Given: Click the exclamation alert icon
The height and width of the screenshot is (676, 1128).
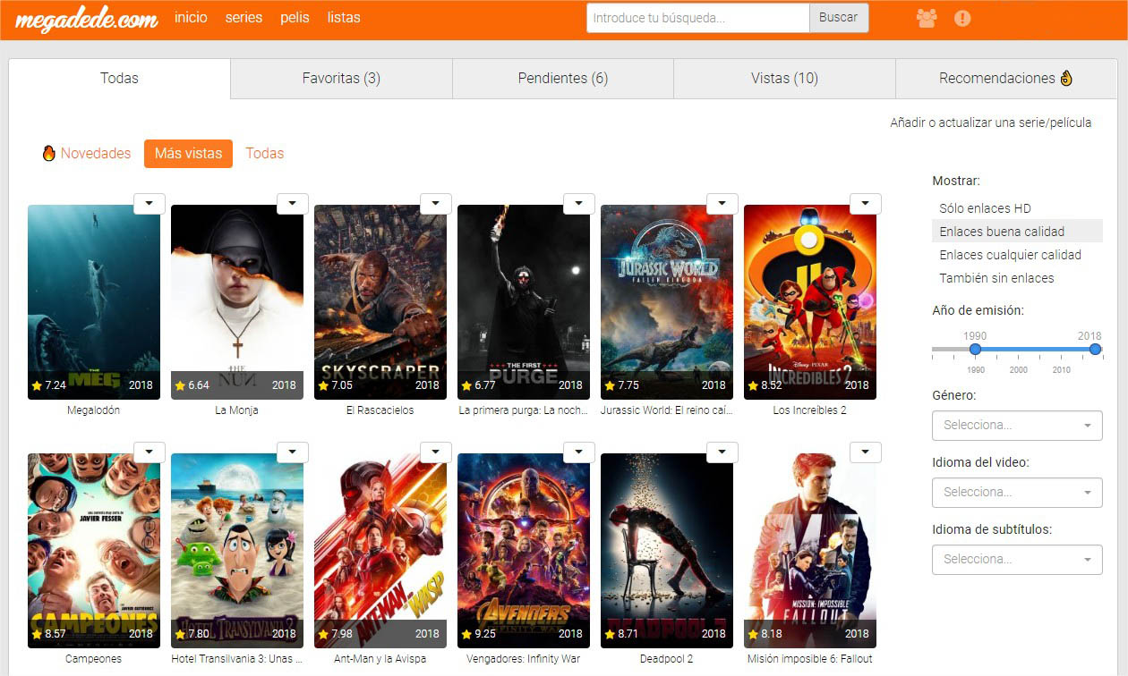Looking at the screenshot, I should 962,18.
